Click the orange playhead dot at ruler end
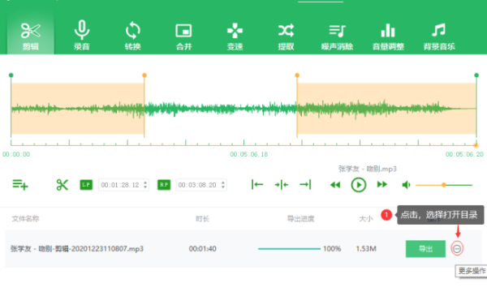This screenshot has height=292, width=487. click(x=476, y=145)
